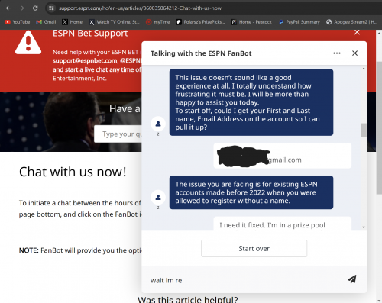Click the "This issue doesn't sound" bot message
The height and width of the screenshot is (303, 382).
[x=251, y=102]
